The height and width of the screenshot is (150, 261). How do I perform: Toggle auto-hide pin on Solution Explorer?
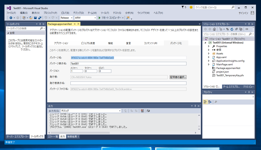[x=249, y=24]
